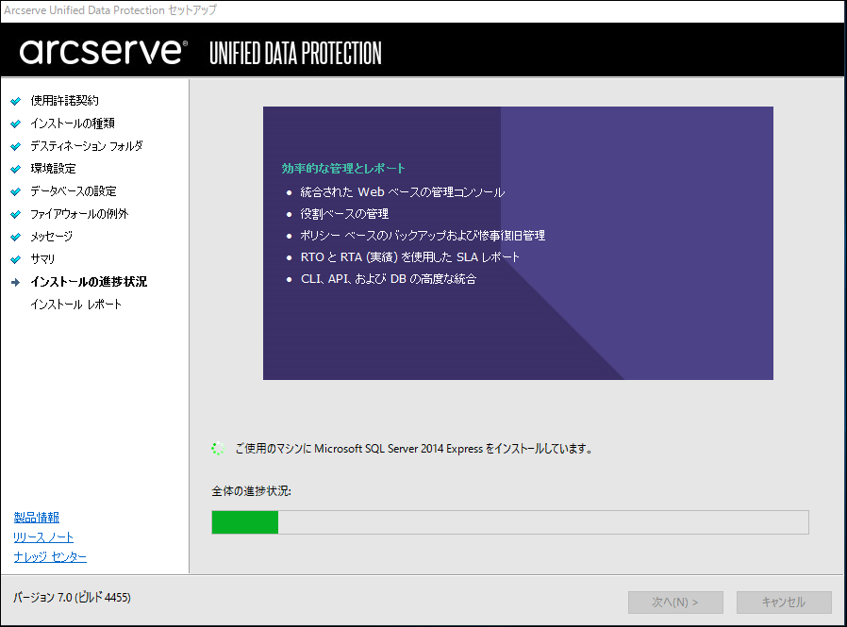Click the checkmark icon next to 使用許諾契約
Viewport: 847px width, 627px height.
click(16, 101)
